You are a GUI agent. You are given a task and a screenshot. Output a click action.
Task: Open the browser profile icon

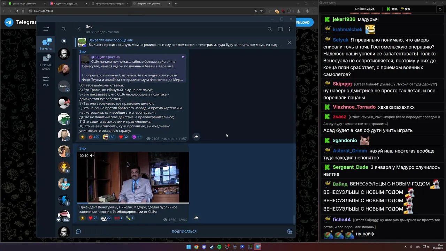[308, 11]
